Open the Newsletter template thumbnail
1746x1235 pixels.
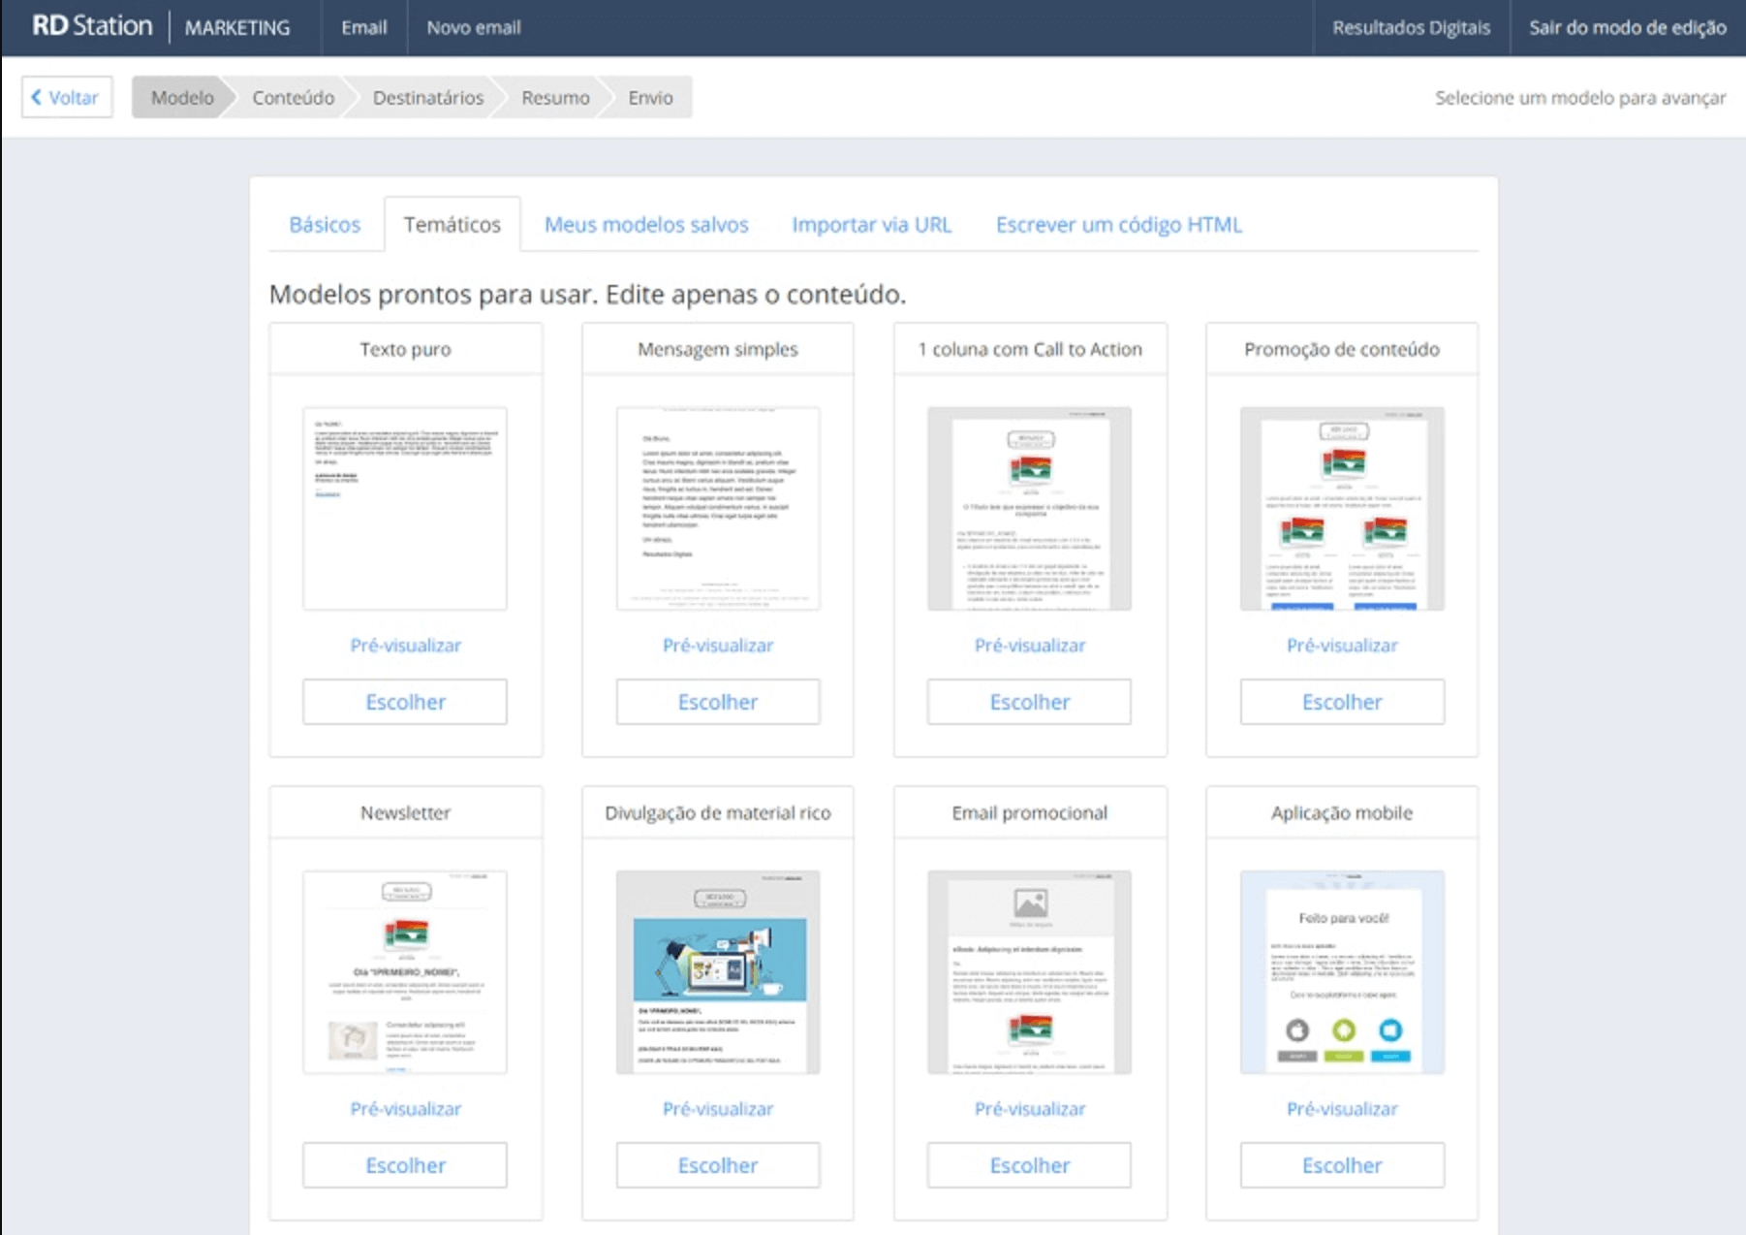pyautogui.click(x=405, y=971)
